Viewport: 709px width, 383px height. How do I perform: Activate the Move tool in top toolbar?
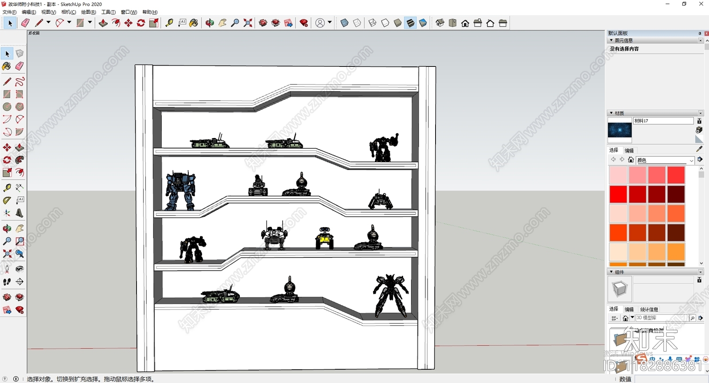point(129,23)
